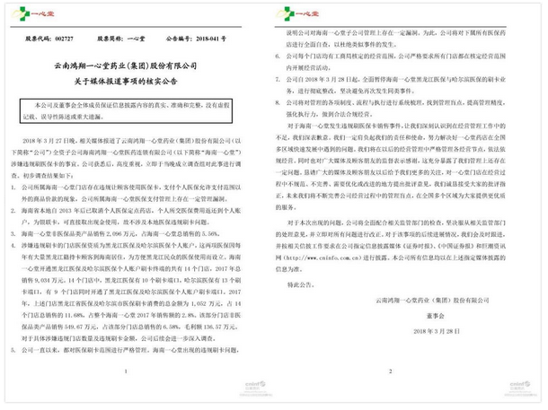Click list item 8 beginning 公司将对管理的各项制度
The image size is (548, 410).
coord(391,109)
